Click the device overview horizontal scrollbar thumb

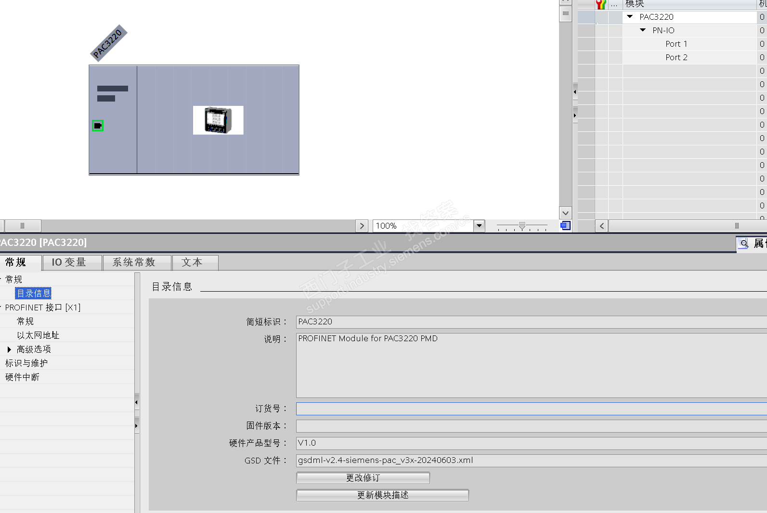point(688,226)
